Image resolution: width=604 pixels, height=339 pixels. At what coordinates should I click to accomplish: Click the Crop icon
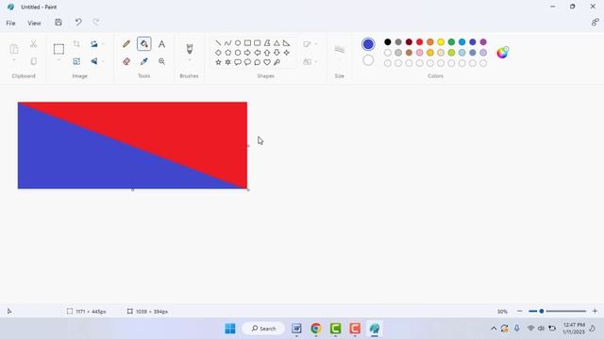(x=76, y=44)
